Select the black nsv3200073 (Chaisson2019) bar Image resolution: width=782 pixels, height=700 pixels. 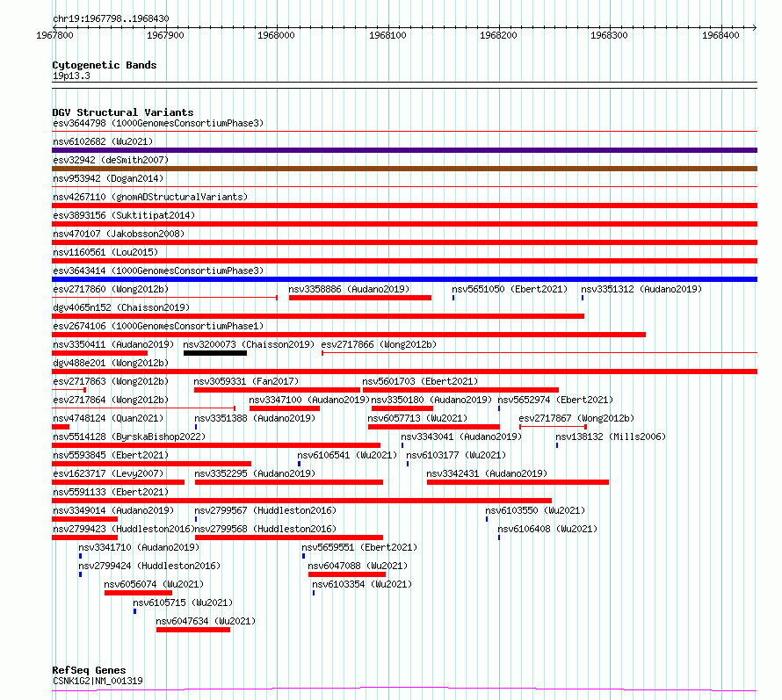tap(215, 353)
